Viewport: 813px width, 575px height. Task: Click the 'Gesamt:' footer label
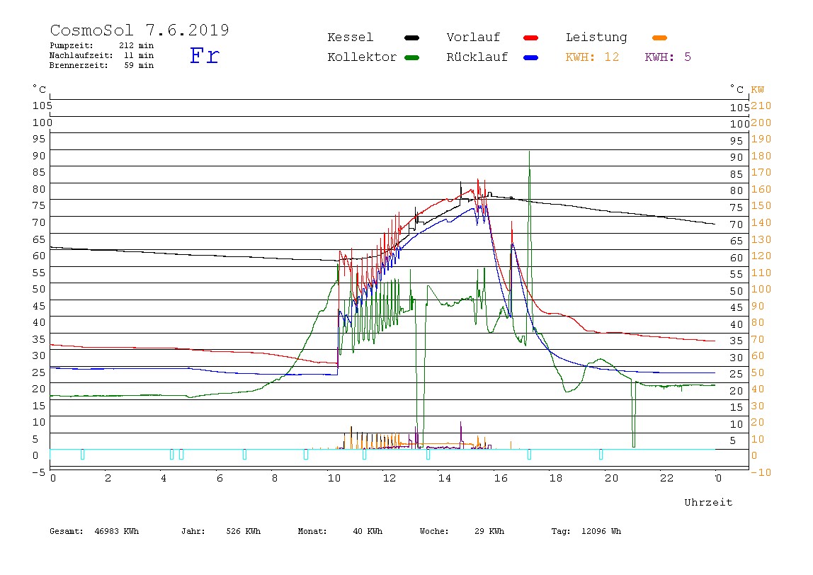click(67, 531)
